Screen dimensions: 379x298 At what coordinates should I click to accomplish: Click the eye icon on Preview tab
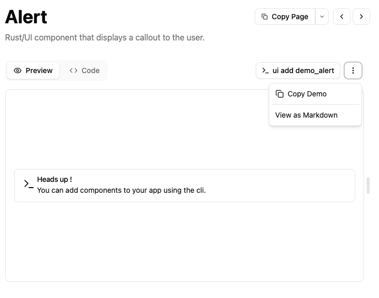point(18,70)
